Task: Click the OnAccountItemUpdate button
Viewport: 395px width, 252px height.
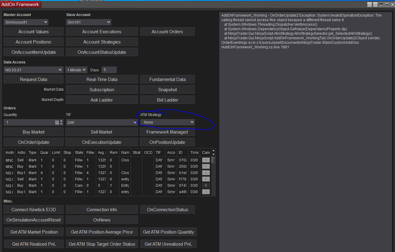Action: coord(34,52)
